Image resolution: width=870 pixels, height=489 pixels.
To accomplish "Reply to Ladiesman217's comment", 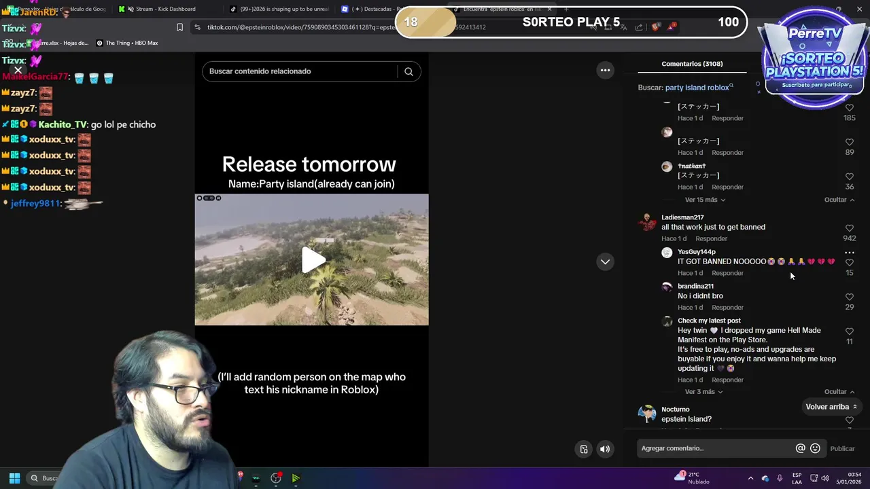I will [x=711, y=238].
